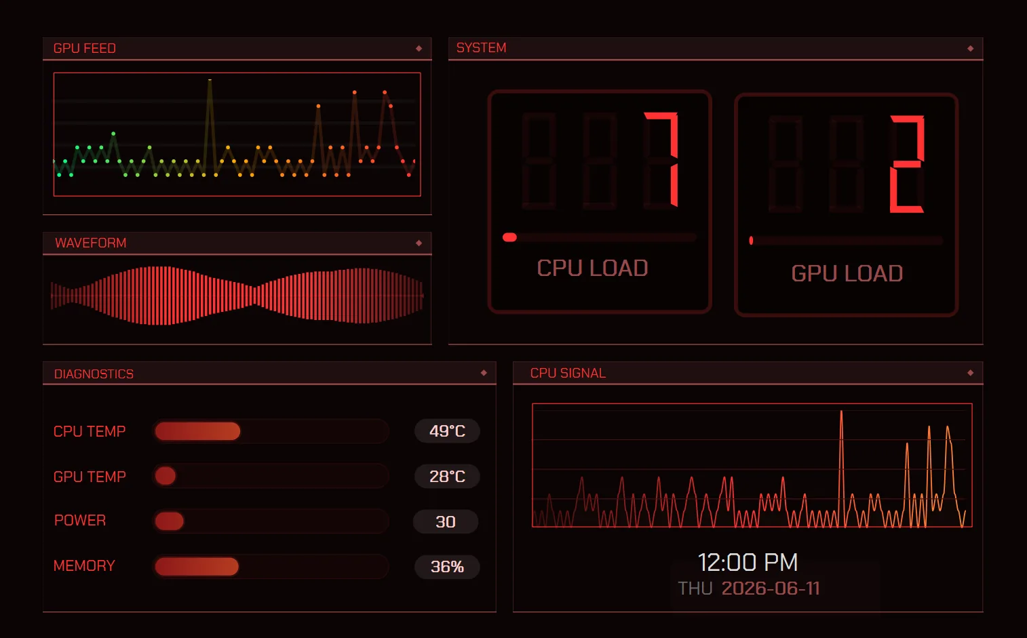Click the MEMORY label

coord(84,566)
